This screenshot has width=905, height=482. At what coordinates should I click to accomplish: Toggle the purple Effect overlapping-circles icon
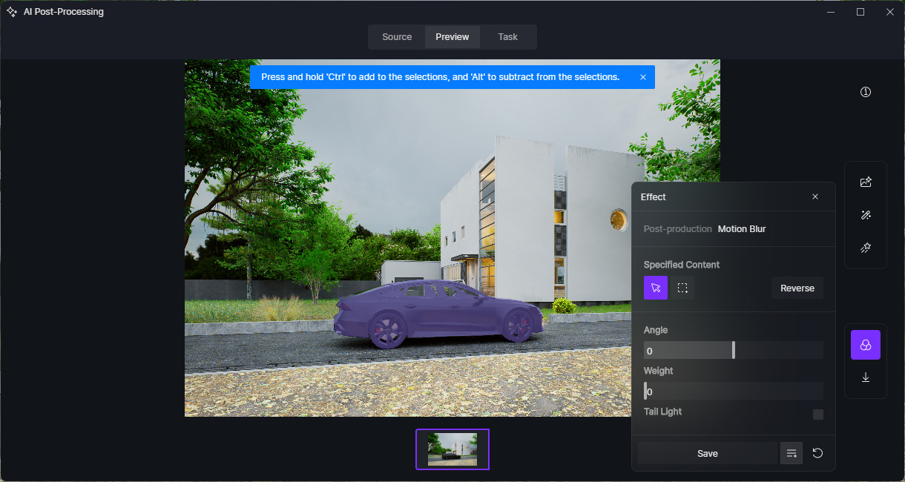(866, 345)
